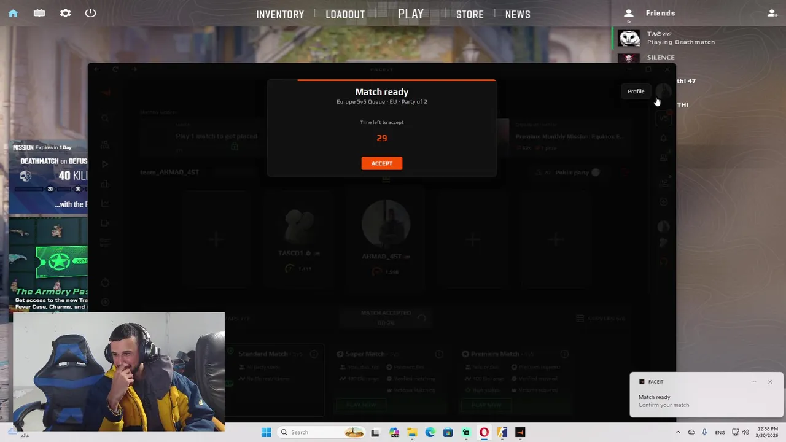
Task: Click the taskbar Search box
Action: click(321, 432)
